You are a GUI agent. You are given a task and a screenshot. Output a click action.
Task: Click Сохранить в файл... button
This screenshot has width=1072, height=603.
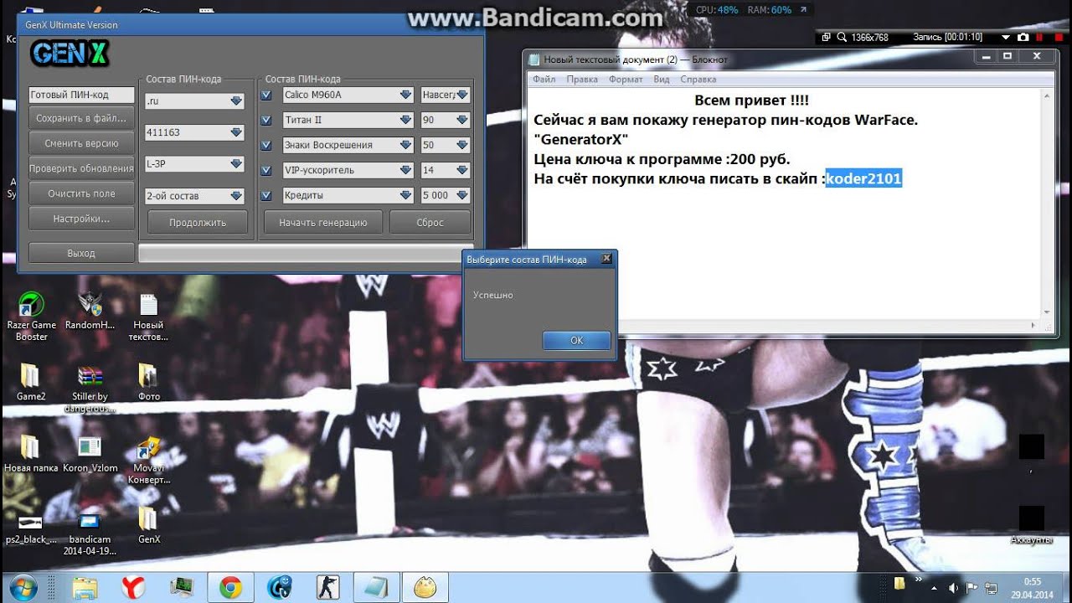(x=81, y=119)
